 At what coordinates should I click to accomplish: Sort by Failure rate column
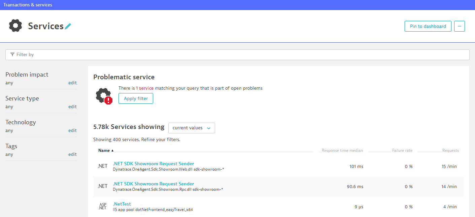[402, 150]
